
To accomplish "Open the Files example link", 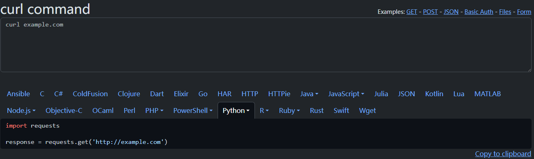I will tap(505, 12).
